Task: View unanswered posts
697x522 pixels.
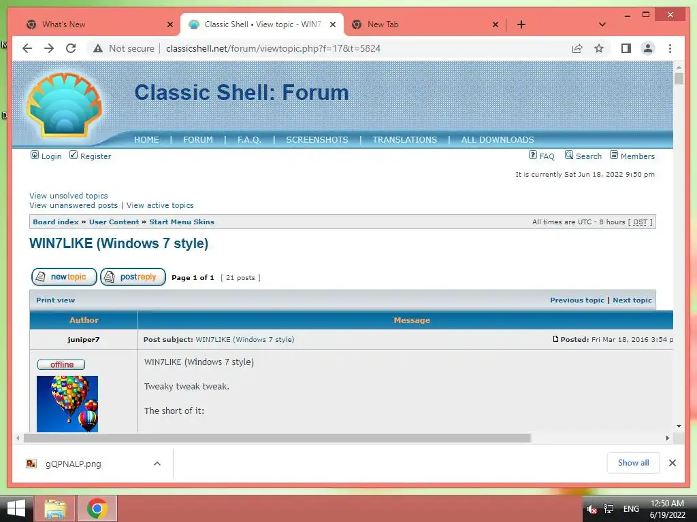Action: [x=74, y=205]
